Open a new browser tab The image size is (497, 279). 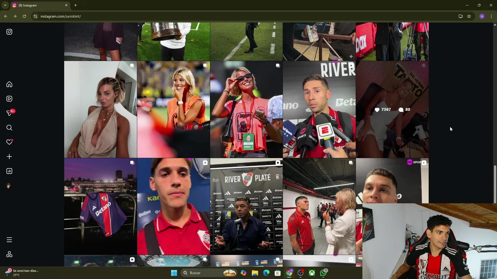75,5
